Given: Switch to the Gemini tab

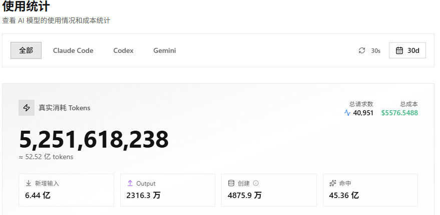Looking at the screenshot, I should click(165, 50).
